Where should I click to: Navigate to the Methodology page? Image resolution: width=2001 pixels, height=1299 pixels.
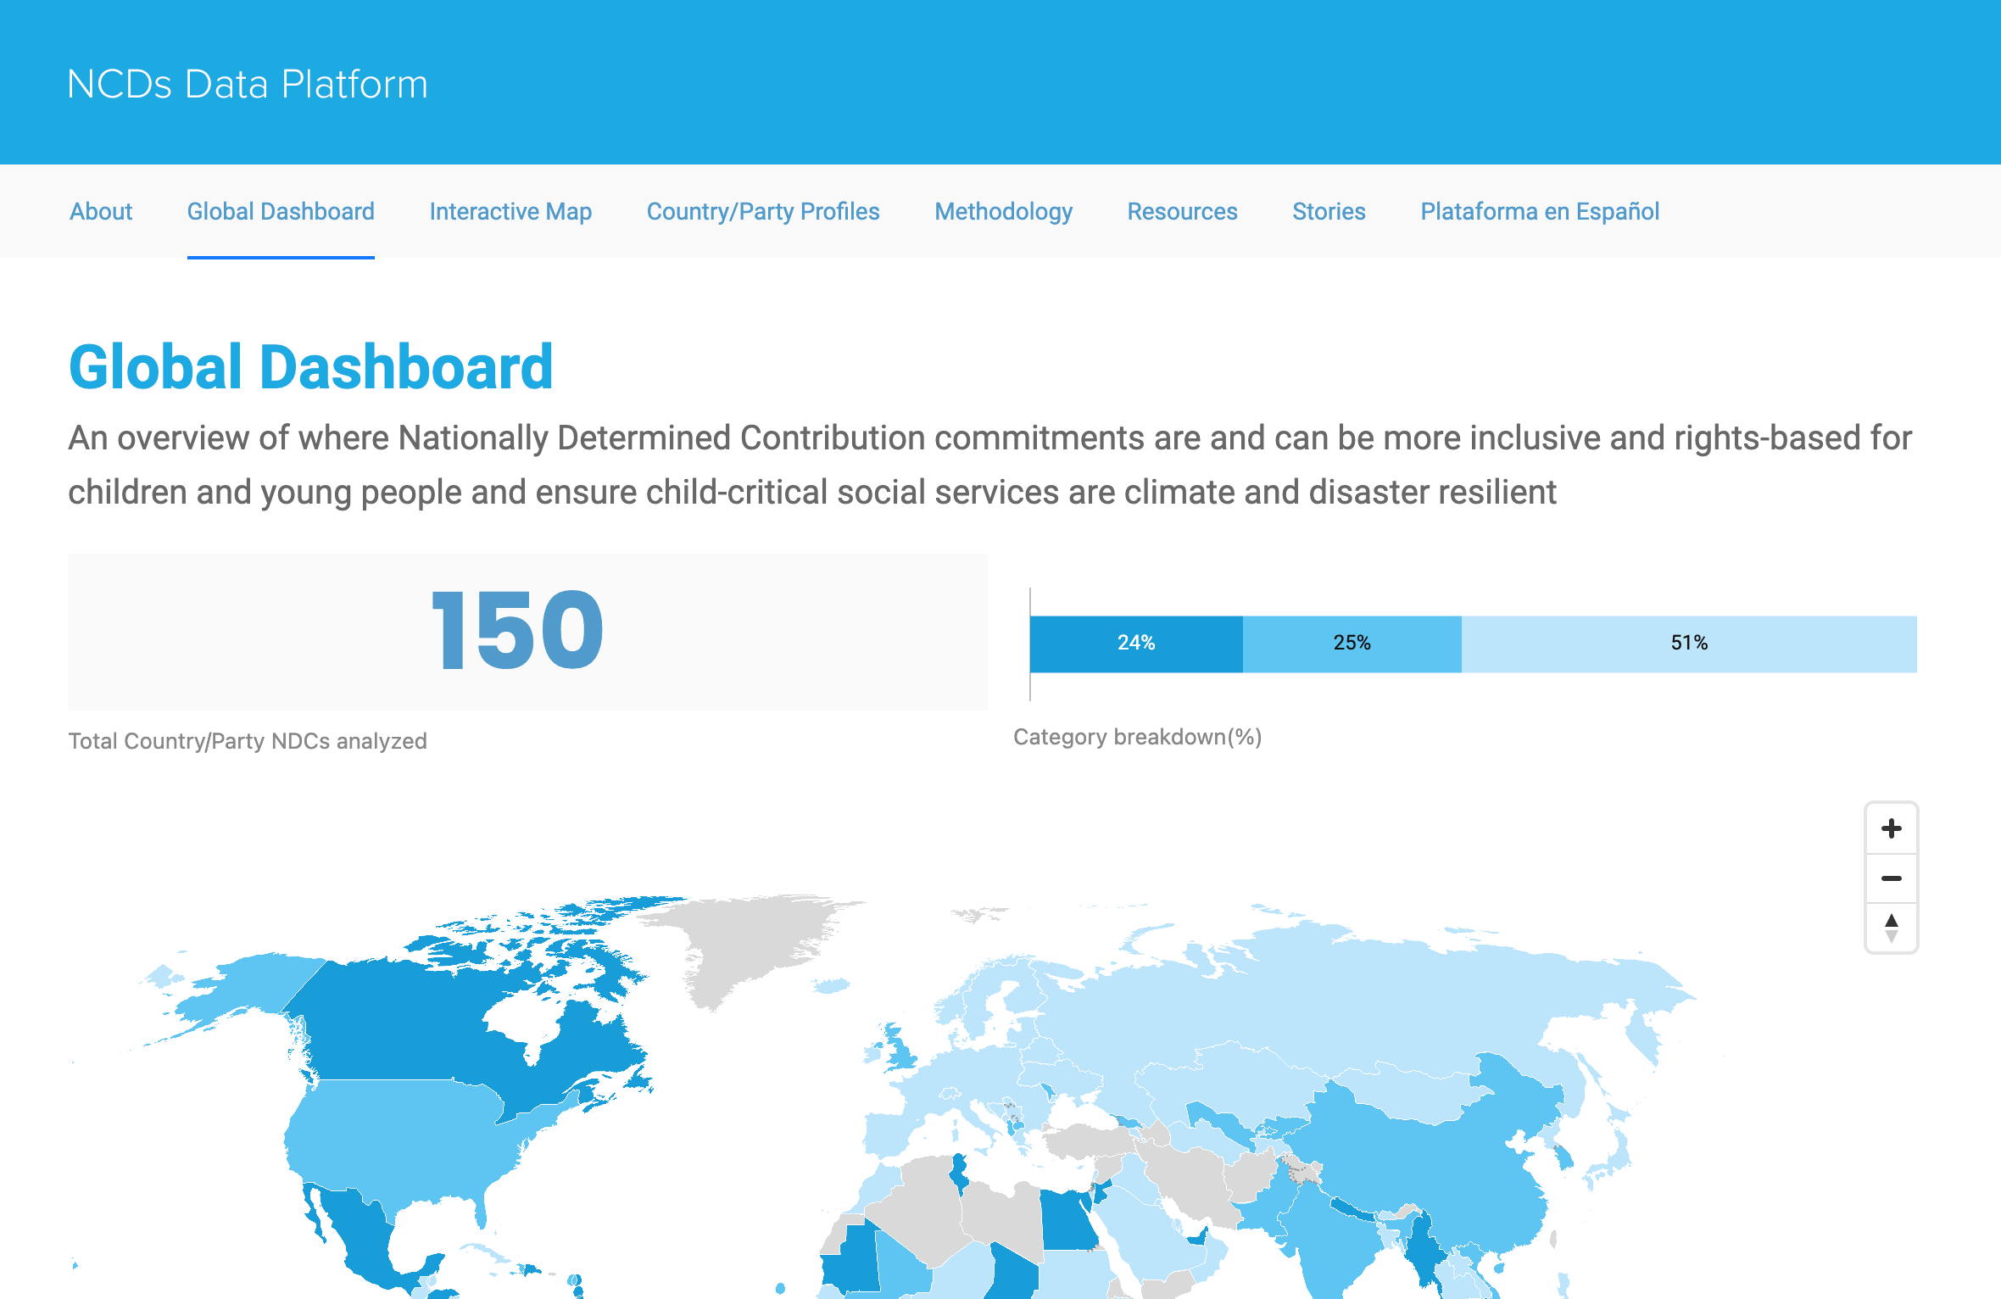(x=1003, y=211)
